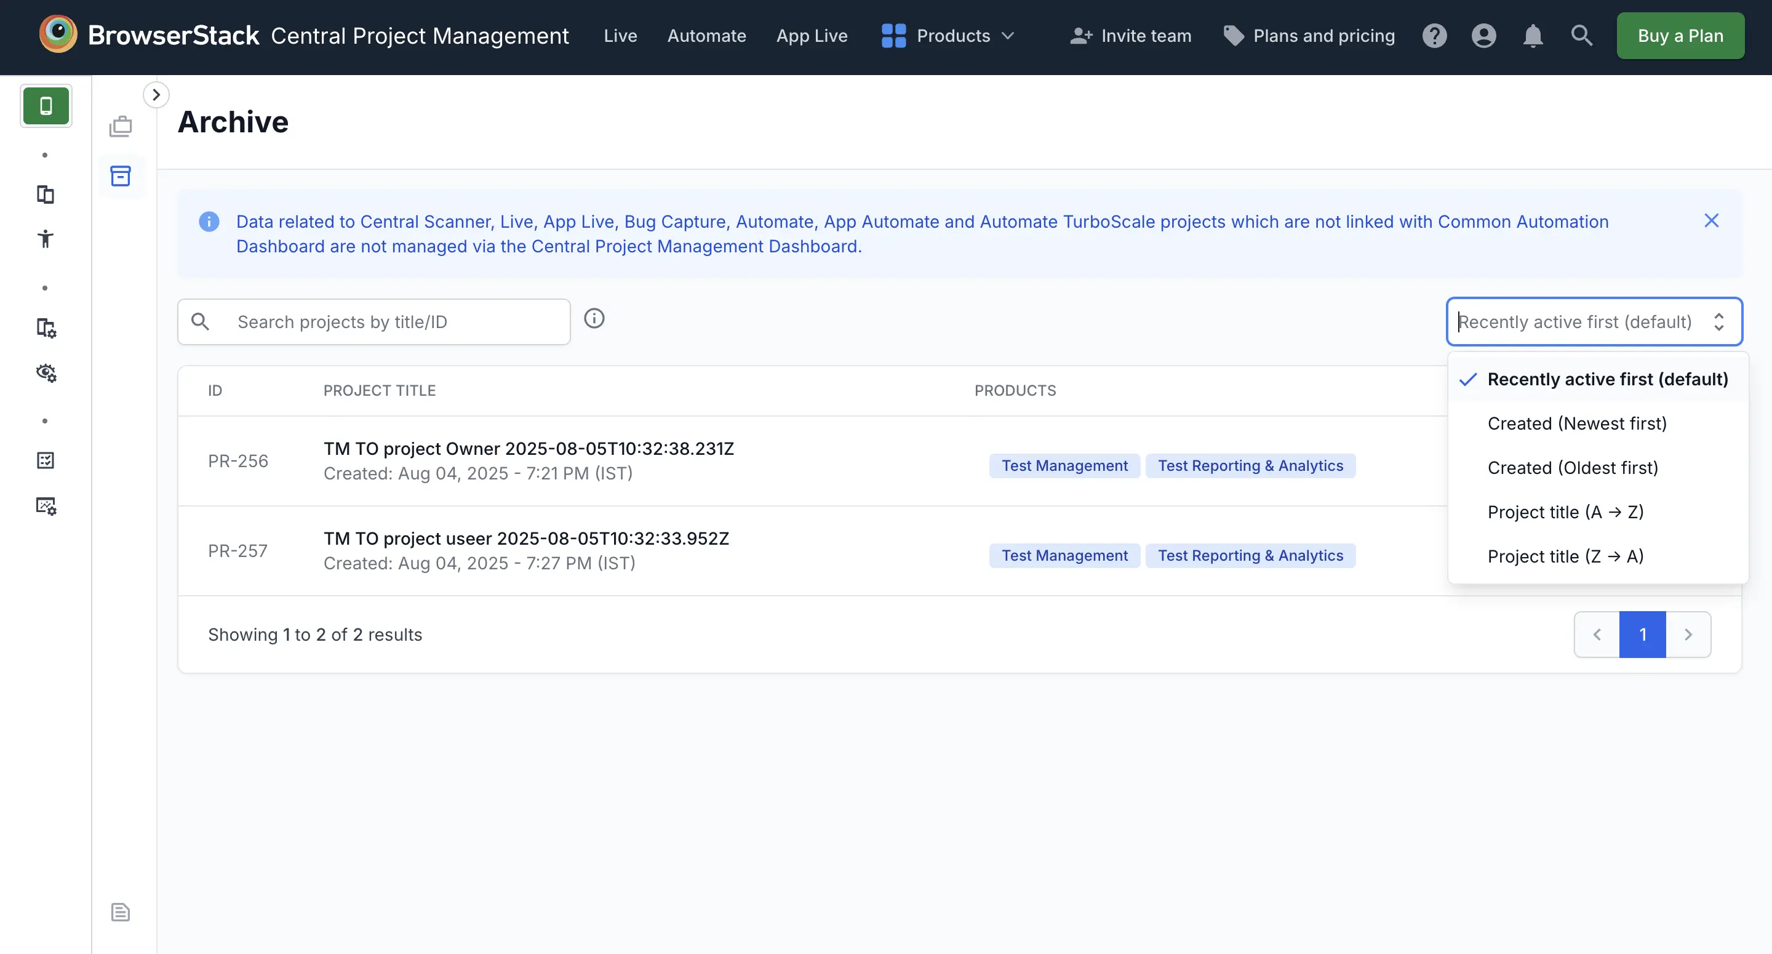Go to the previous results page
The image size is (1772, 954).
(1597, 635)
